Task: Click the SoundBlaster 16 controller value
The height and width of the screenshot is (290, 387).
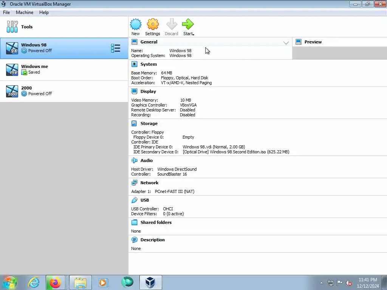Action: point(172,174)
